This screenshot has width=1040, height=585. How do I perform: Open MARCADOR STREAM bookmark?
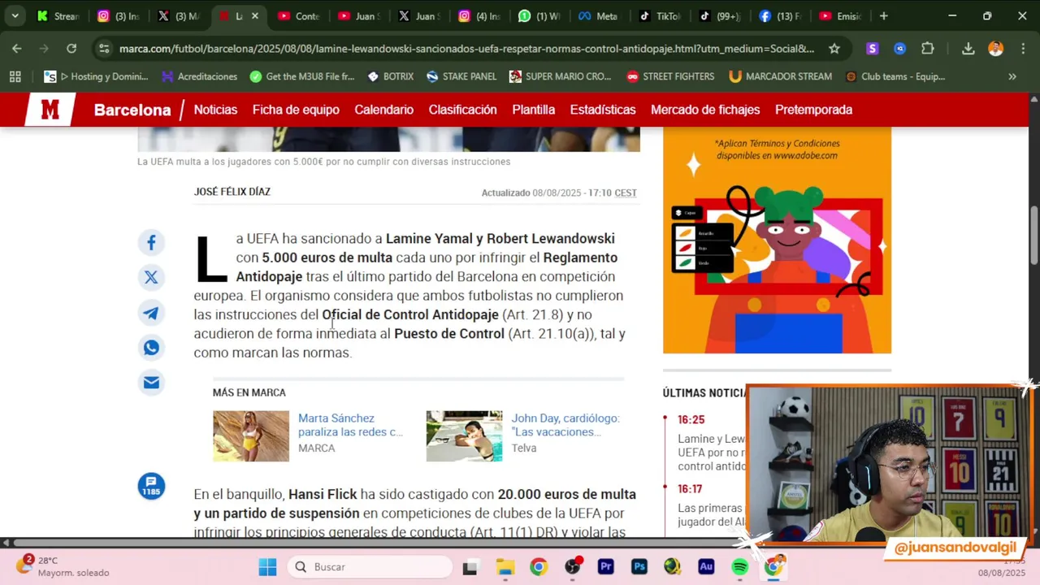(780, 76)
